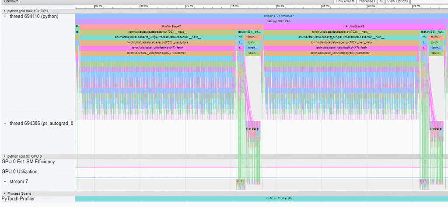Viewport: 448px width, 207px height.
Task: Select fetch.py(47): fetch slice in ProfilerStep#8
Action: click(x=341, y=48)
